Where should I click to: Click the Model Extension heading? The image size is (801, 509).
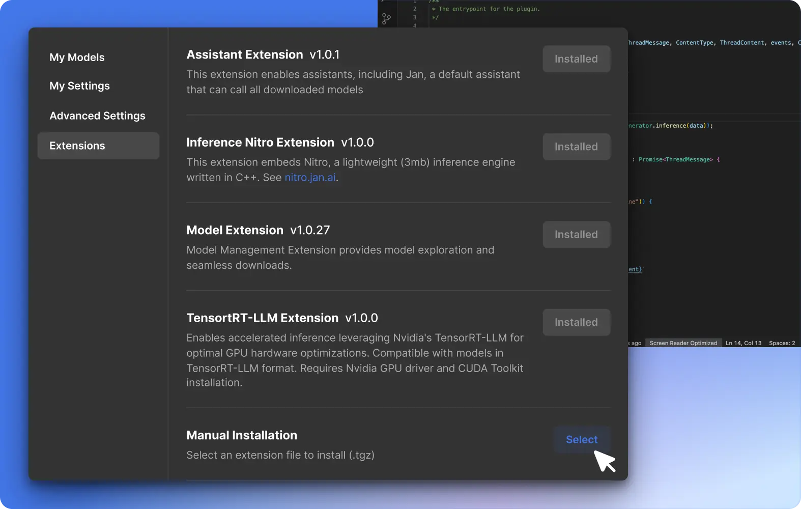[235, 231]
